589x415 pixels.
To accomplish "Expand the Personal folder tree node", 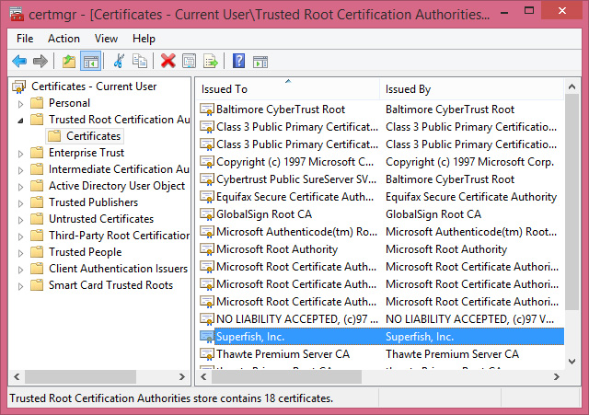I will tap(19, 103).
